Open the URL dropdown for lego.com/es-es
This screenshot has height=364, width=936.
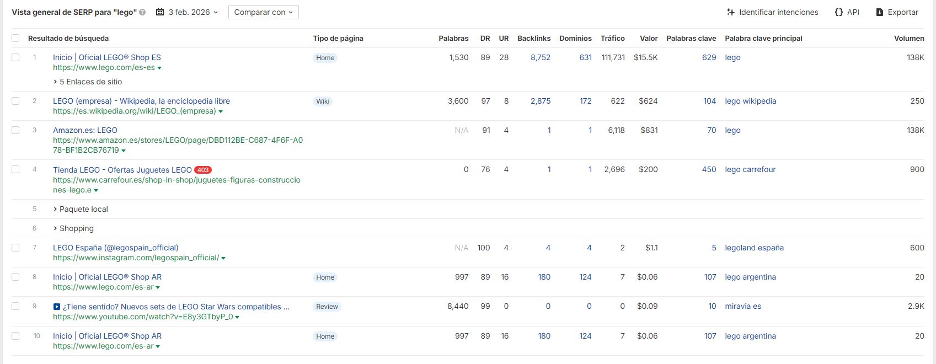coord(159,68)
